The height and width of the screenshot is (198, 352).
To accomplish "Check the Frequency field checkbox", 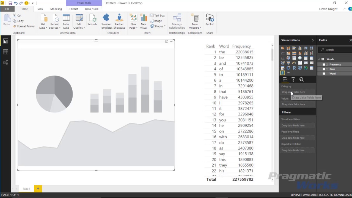I will [324, 65].
